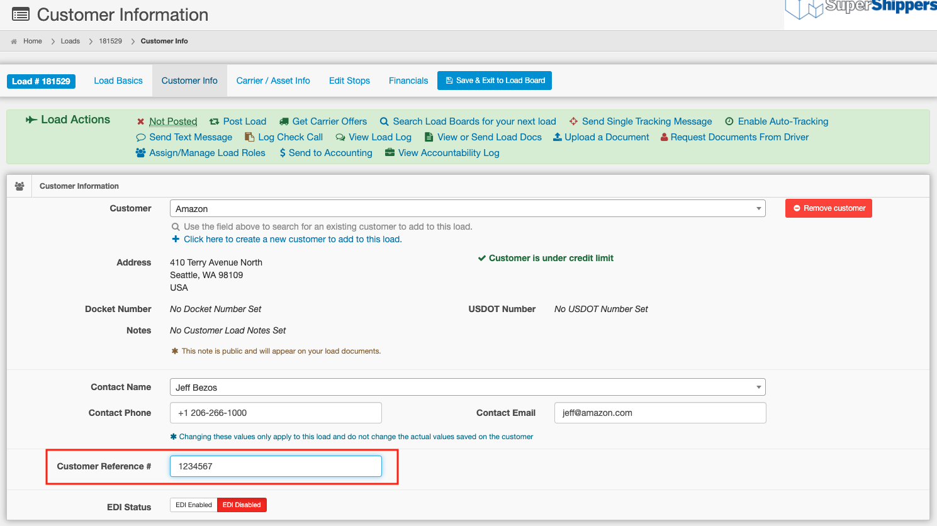937x526 pixels.
Task: Open the Customer dropdown showing Amazon
Action: 468,209
